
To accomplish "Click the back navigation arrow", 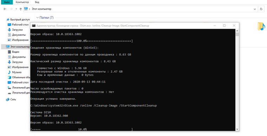I will click(x=5, y=9).
